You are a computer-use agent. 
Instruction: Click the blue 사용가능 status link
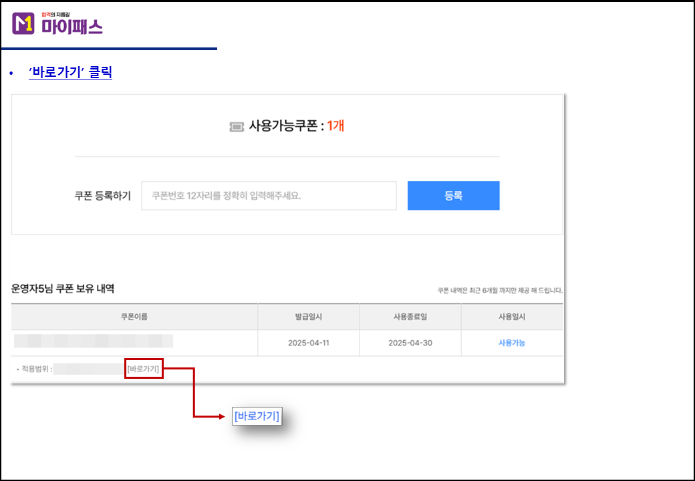coord(511,343)
